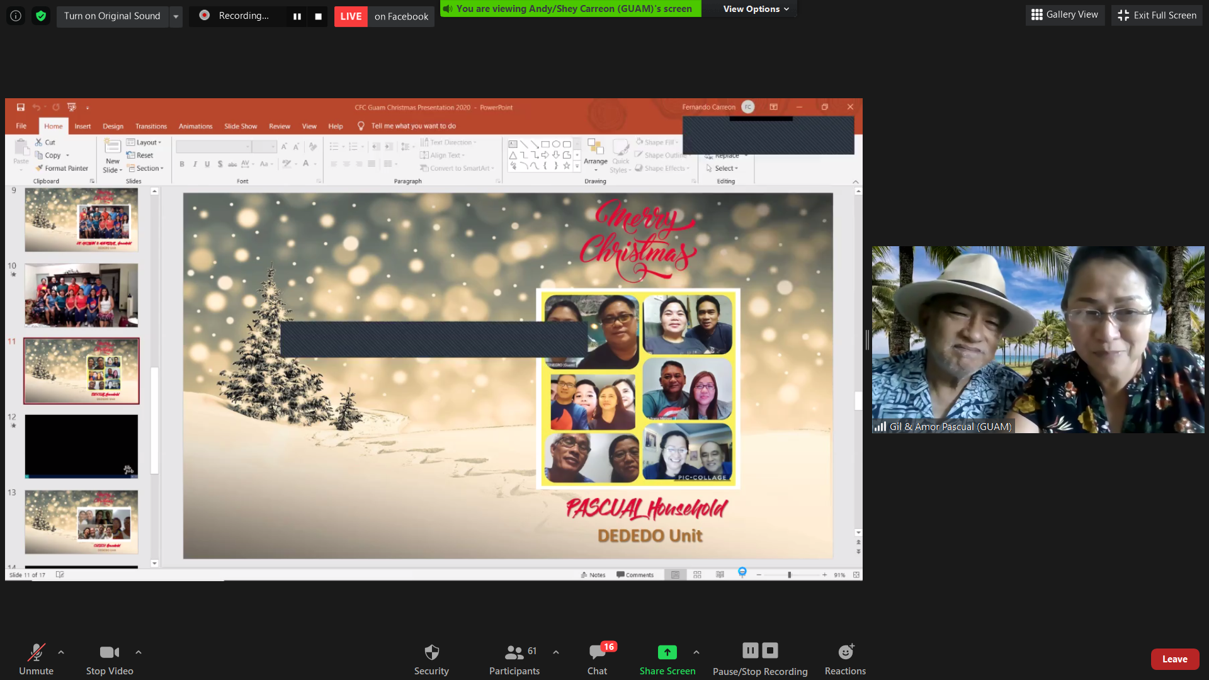The image size is (1209, 680).
Task: Expand the Participants options arrow
Action: 556,652
